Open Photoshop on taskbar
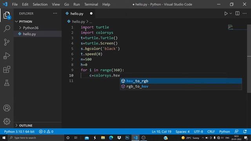 [127, 138]
